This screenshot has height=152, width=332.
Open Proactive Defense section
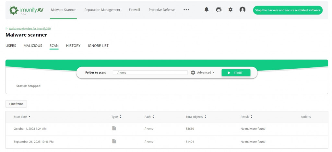[161, 10]
